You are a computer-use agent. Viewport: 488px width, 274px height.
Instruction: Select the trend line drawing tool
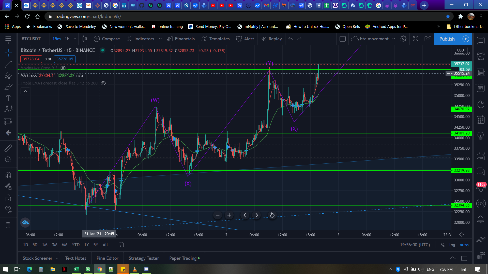click(8, 64)
